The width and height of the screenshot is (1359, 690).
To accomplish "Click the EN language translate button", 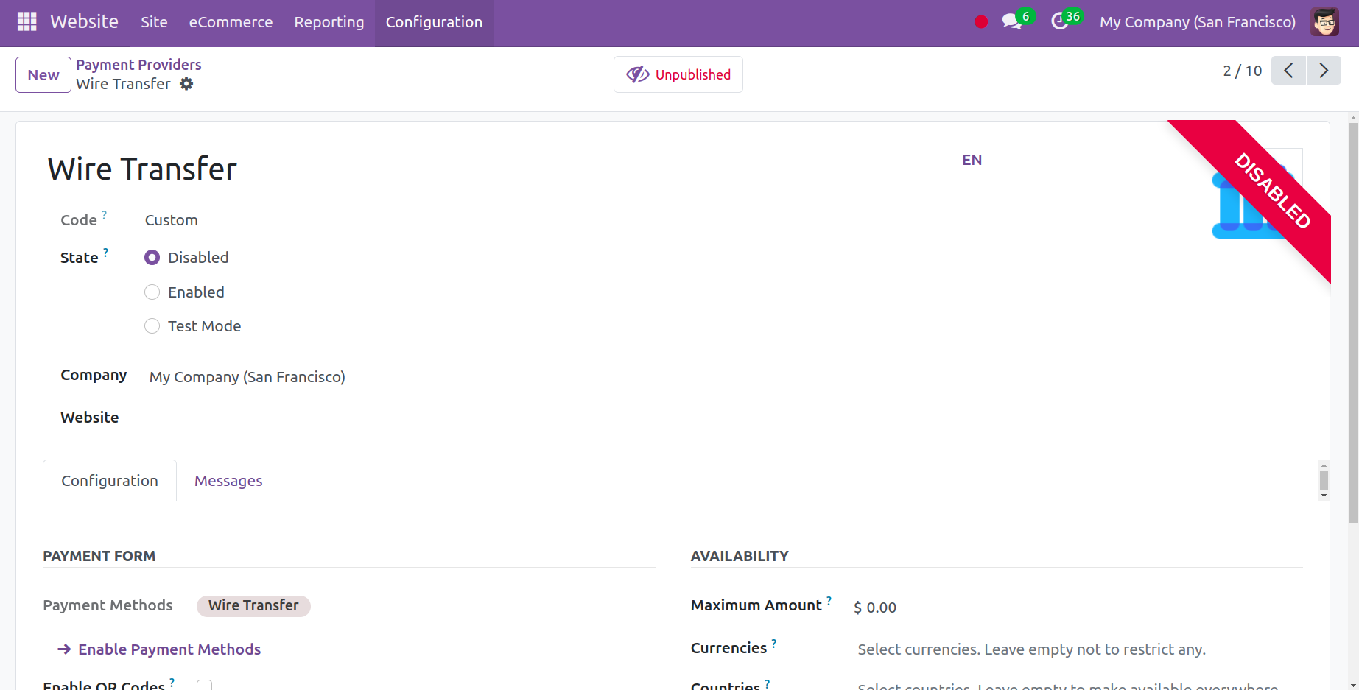I will click(972, 160).
